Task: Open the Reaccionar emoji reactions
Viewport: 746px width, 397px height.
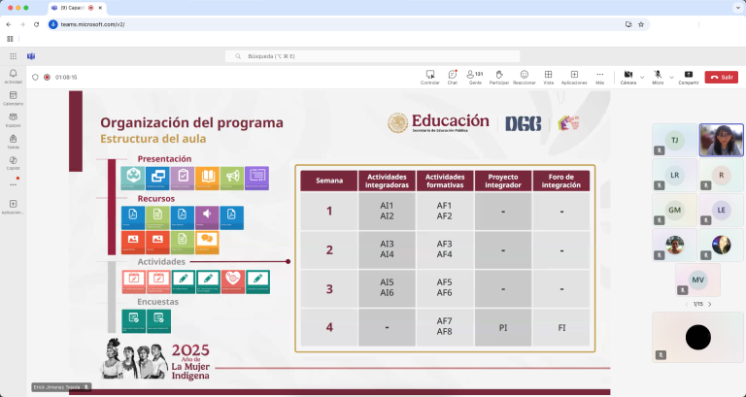Action: pos(525,75)
